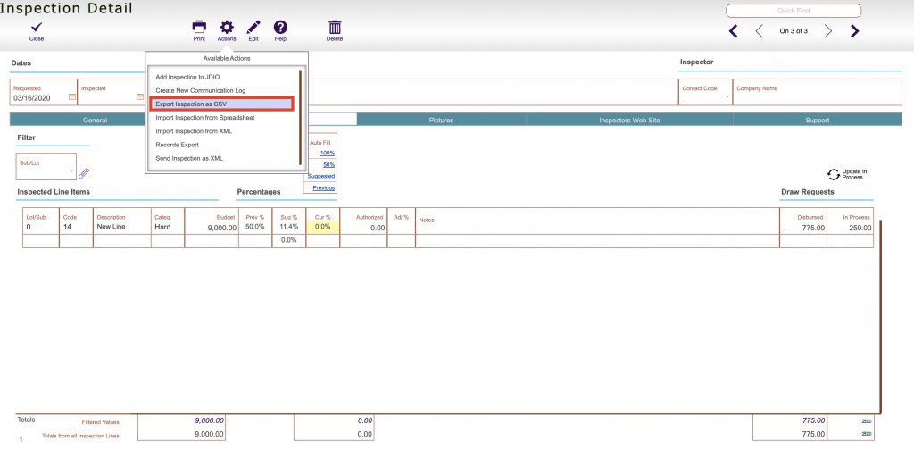This screenshot has height=449, width=914.
Task: Open Requested date calendar picker
Action: 72,97
